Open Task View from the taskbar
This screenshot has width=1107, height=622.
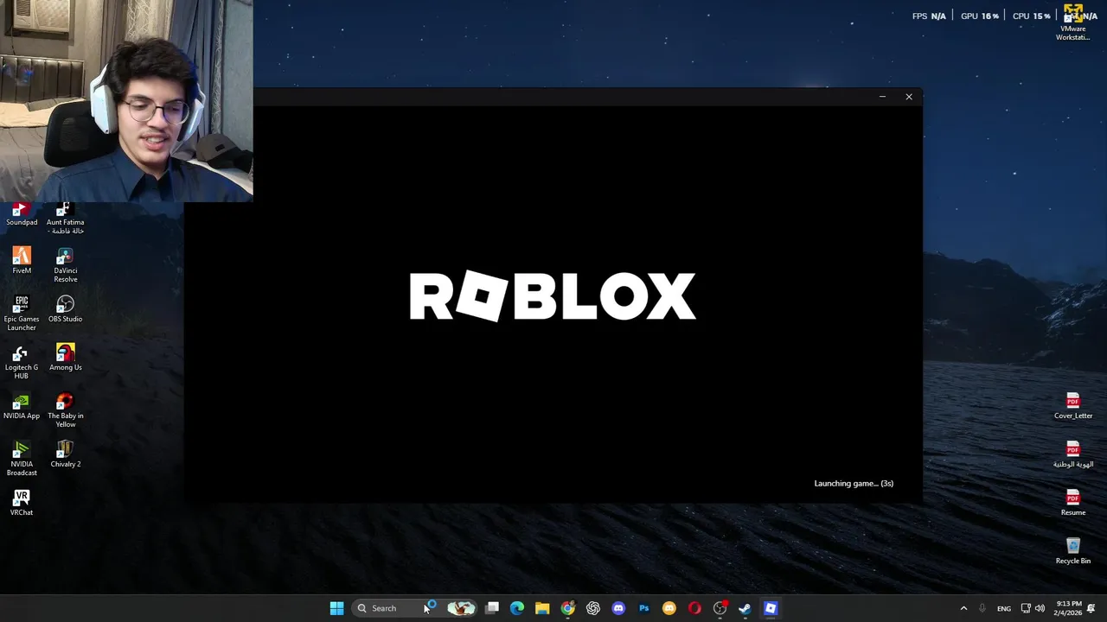tap(492, 608)
